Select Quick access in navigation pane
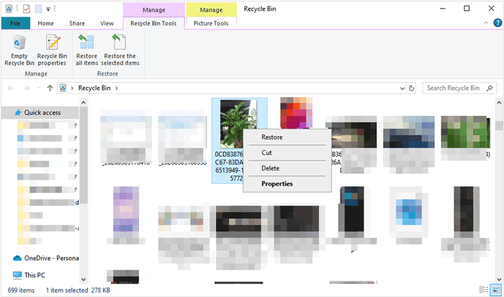This screenshot has height=297, width=504. [x=42, y=113]
